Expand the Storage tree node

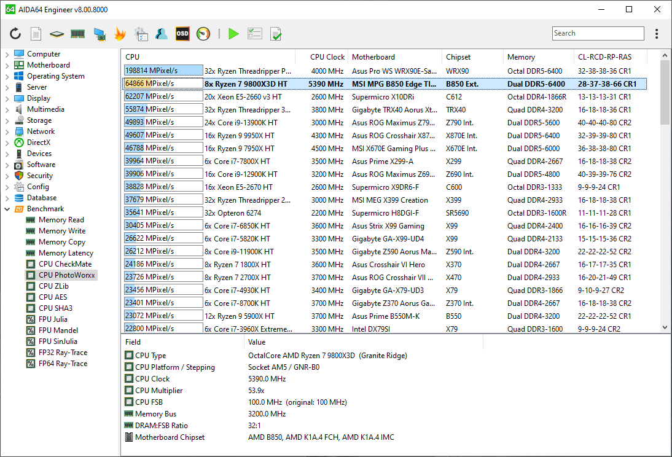7,121
